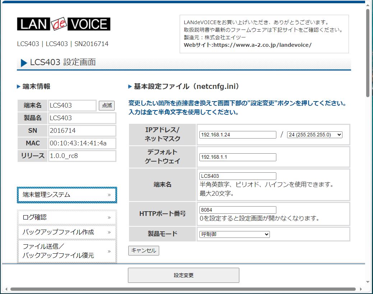The height and width of the screenshot is (294, 373).
Task: Click the chevron icon on バックアップファイル作成
Action: (109, 232)
